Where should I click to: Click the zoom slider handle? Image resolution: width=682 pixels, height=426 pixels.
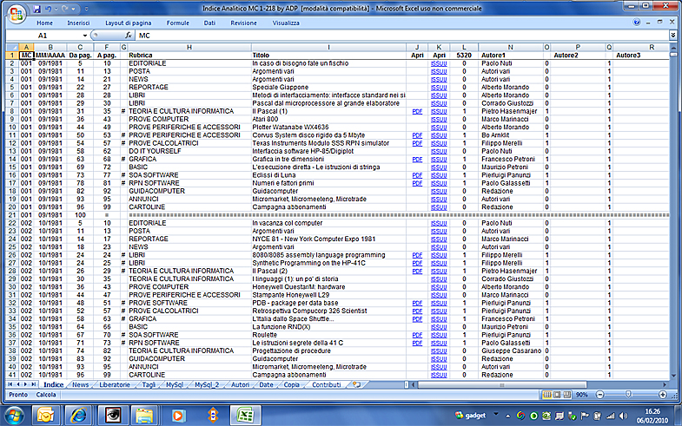[628, 394]
